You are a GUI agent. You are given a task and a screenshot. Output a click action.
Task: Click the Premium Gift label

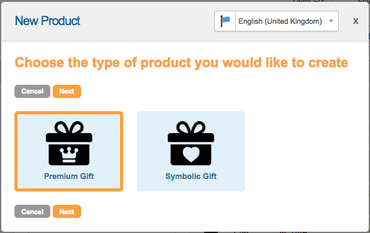(69, 176)
